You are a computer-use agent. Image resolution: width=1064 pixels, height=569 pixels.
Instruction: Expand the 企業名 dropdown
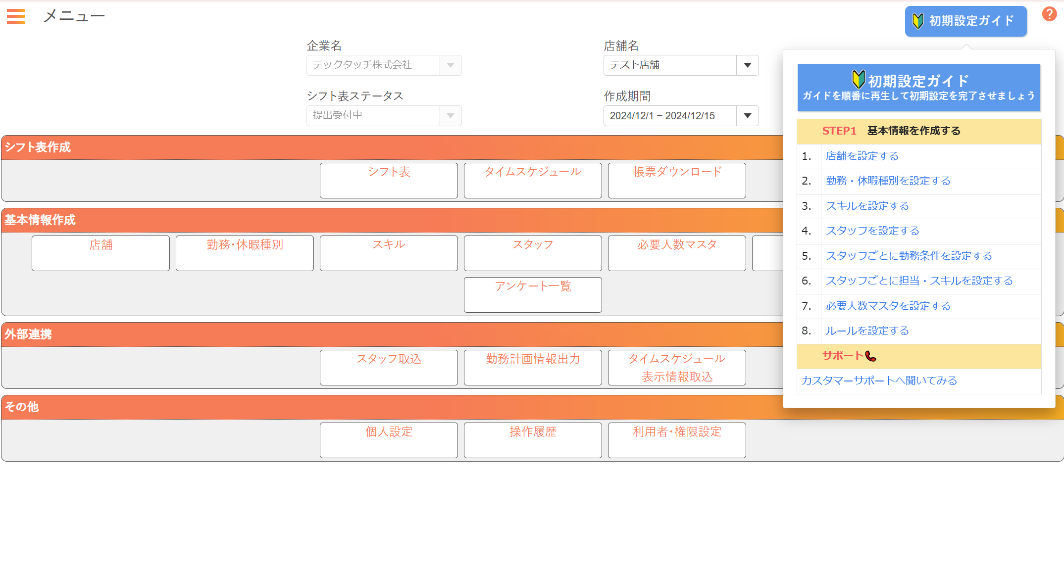pyautogui.click(x=450, y=65)
